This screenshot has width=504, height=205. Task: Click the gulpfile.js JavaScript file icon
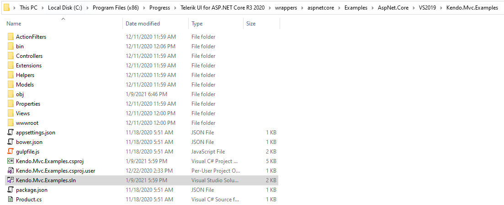click(x=11, y=152)
